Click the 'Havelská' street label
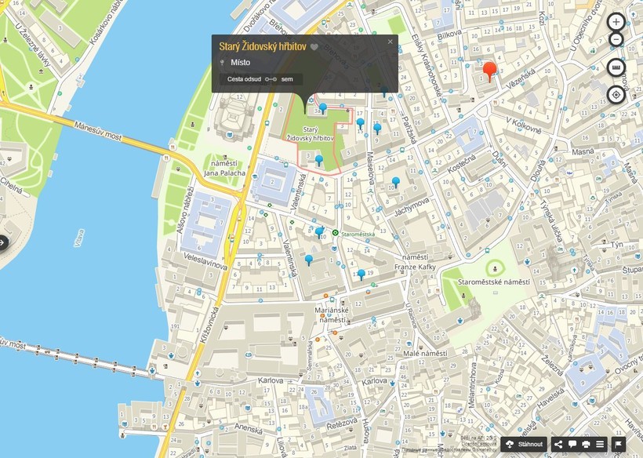 pos(550,398)
